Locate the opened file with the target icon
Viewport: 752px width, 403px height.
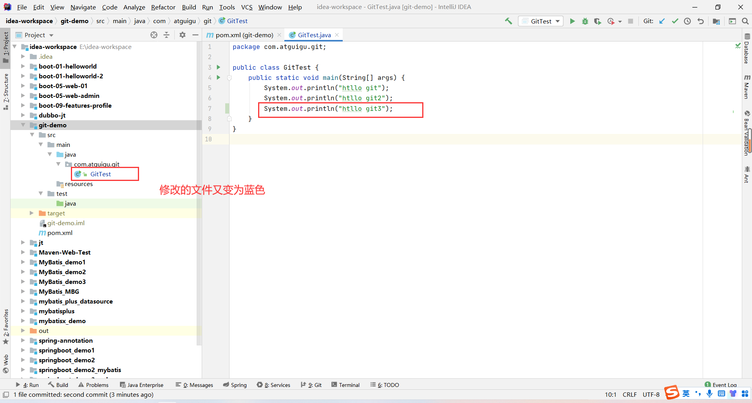point(154,35)
